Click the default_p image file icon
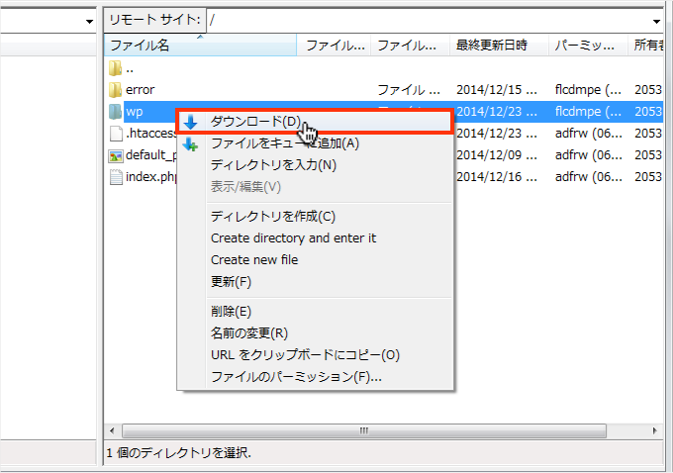Screen dimensions: 673x473 click(116, 155)
